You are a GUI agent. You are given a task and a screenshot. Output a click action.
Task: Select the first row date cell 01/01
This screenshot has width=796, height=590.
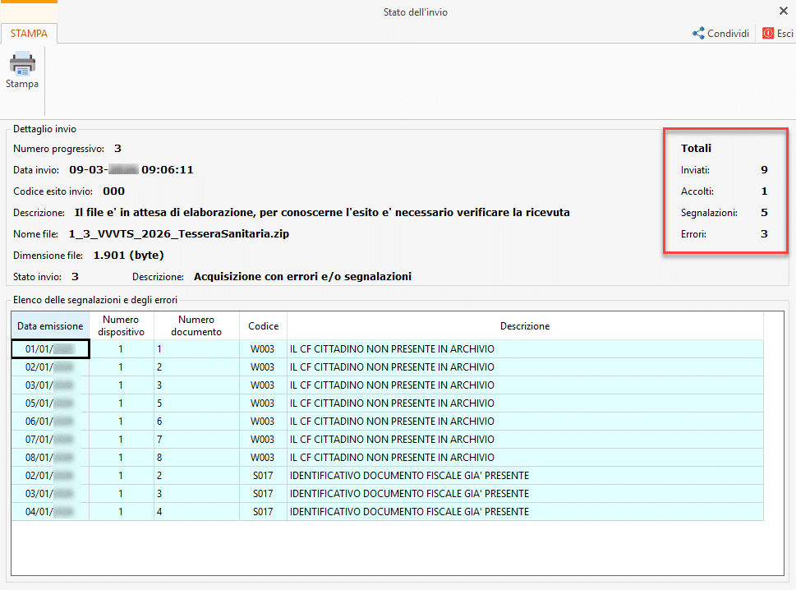(x=50, y=349)
